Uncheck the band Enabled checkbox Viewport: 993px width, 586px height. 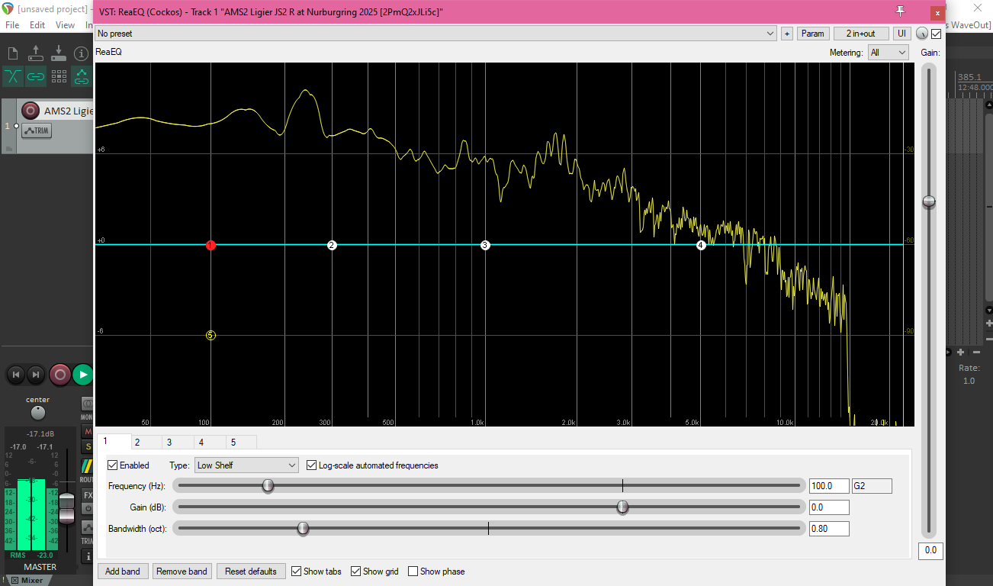pos(113,465)
